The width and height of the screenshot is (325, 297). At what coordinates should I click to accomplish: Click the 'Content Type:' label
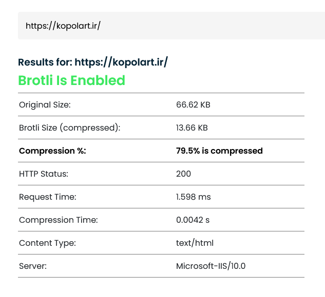pos(47,243)
